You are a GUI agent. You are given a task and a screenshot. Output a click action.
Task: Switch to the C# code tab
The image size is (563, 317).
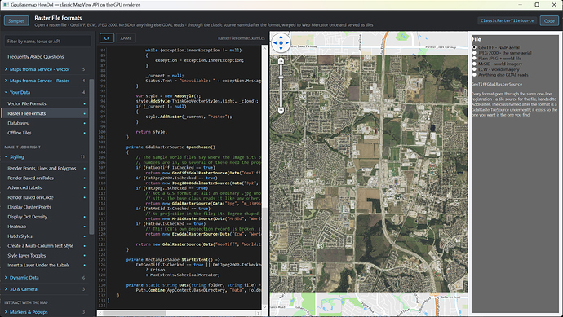pos(107,38)
